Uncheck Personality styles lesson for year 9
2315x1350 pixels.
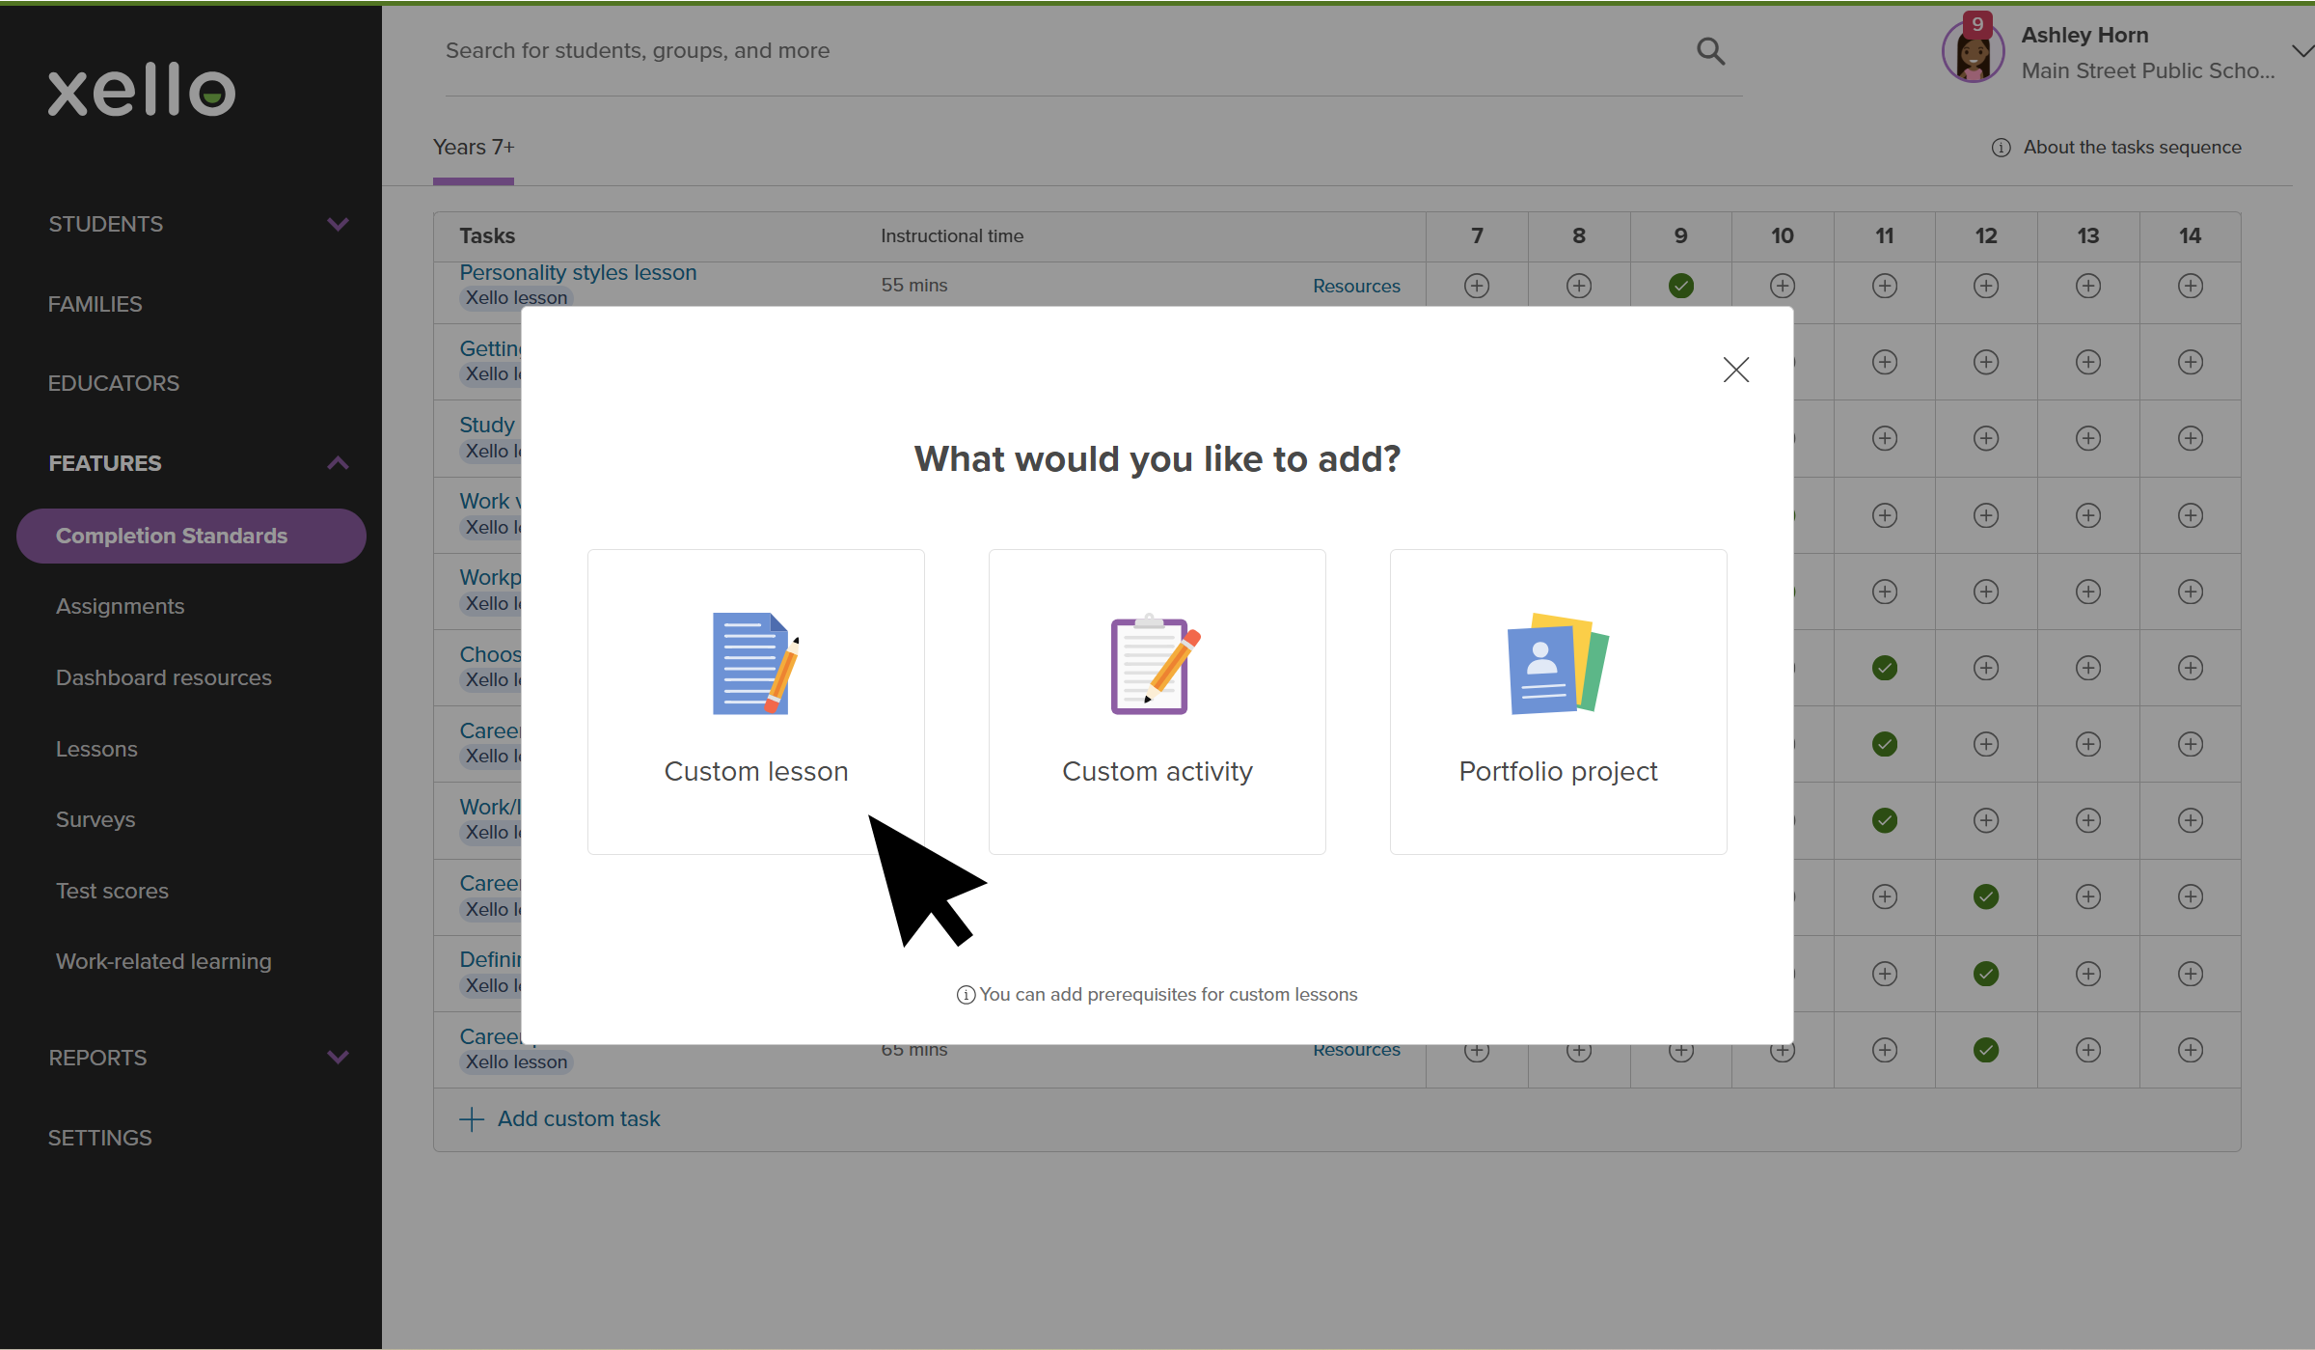(x=1681, y=286)
